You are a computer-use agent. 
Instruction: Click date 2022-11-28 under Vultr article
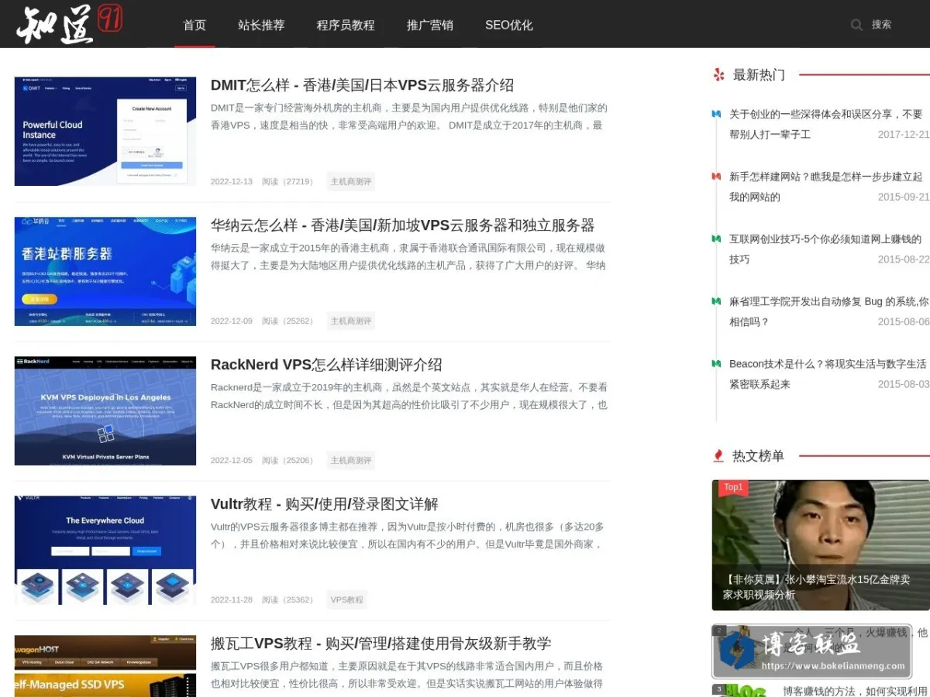click(232, 599)
